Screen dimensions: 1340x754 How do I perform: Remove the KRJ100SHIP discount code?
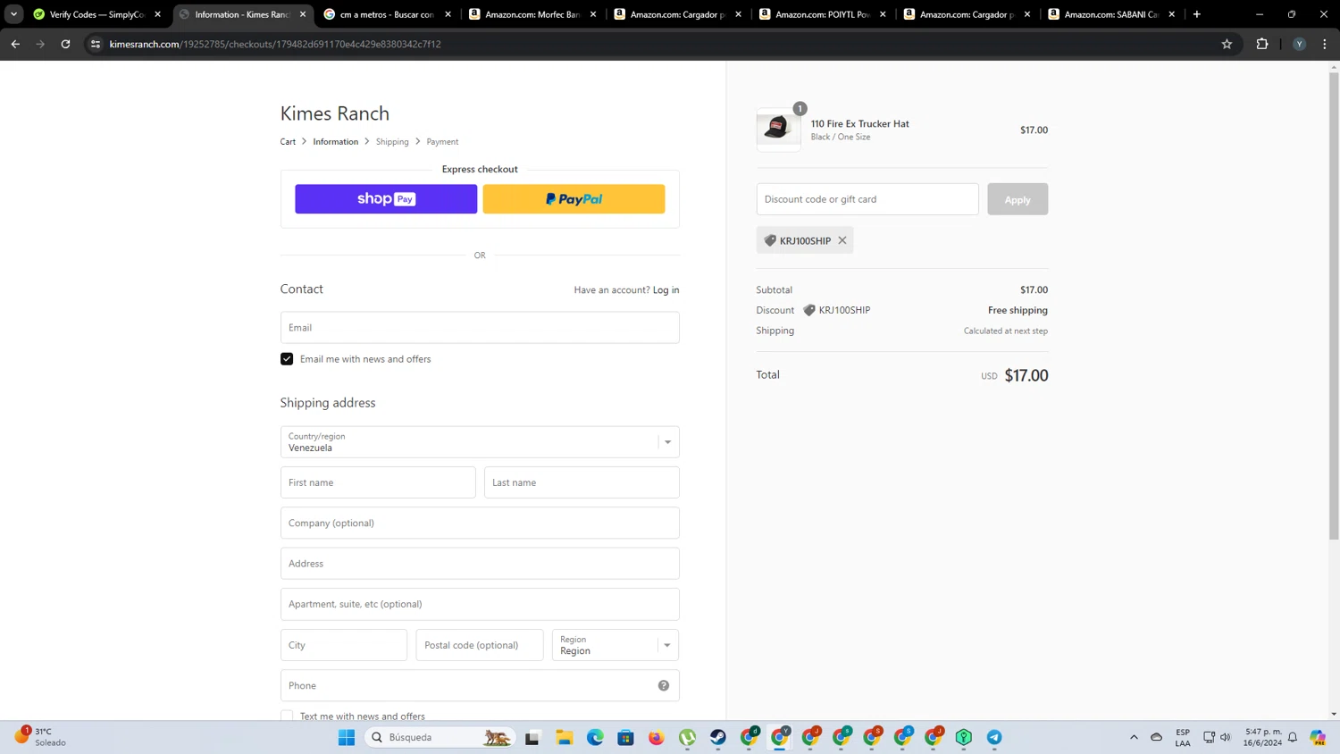coord(842,240)
